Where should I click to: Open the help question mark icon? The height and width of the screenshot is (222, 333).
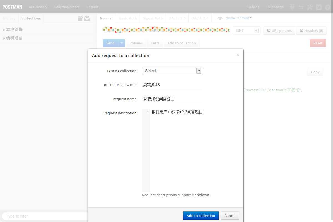click(x=327, y=7)
